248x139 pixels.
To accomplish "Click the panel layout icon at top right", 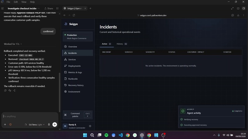I will point(238,8).
